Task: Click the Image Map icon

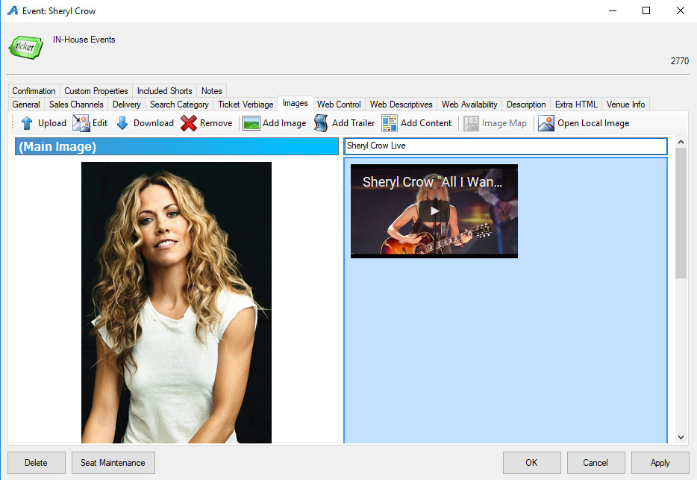Action: click(x=471, y=123)
